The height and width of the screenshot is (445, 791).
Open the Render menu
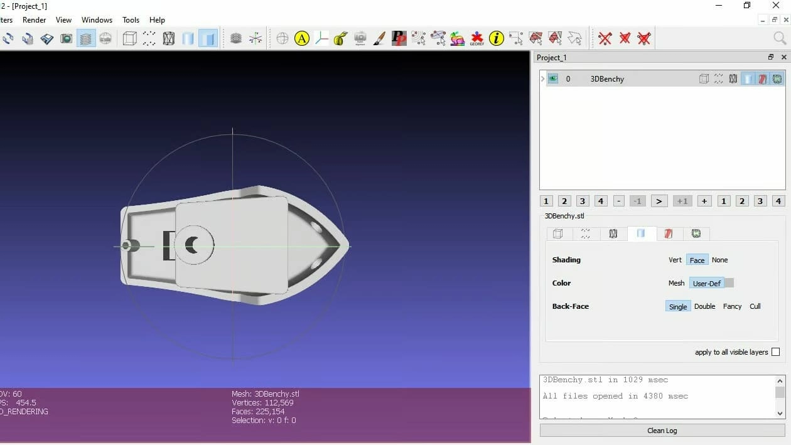(35, 20)
